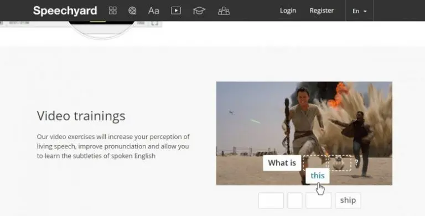Image resolution: width=425 pixels, height=216 pixels.
Task: Click the 'ship' word tile
Action: [348, 200]
